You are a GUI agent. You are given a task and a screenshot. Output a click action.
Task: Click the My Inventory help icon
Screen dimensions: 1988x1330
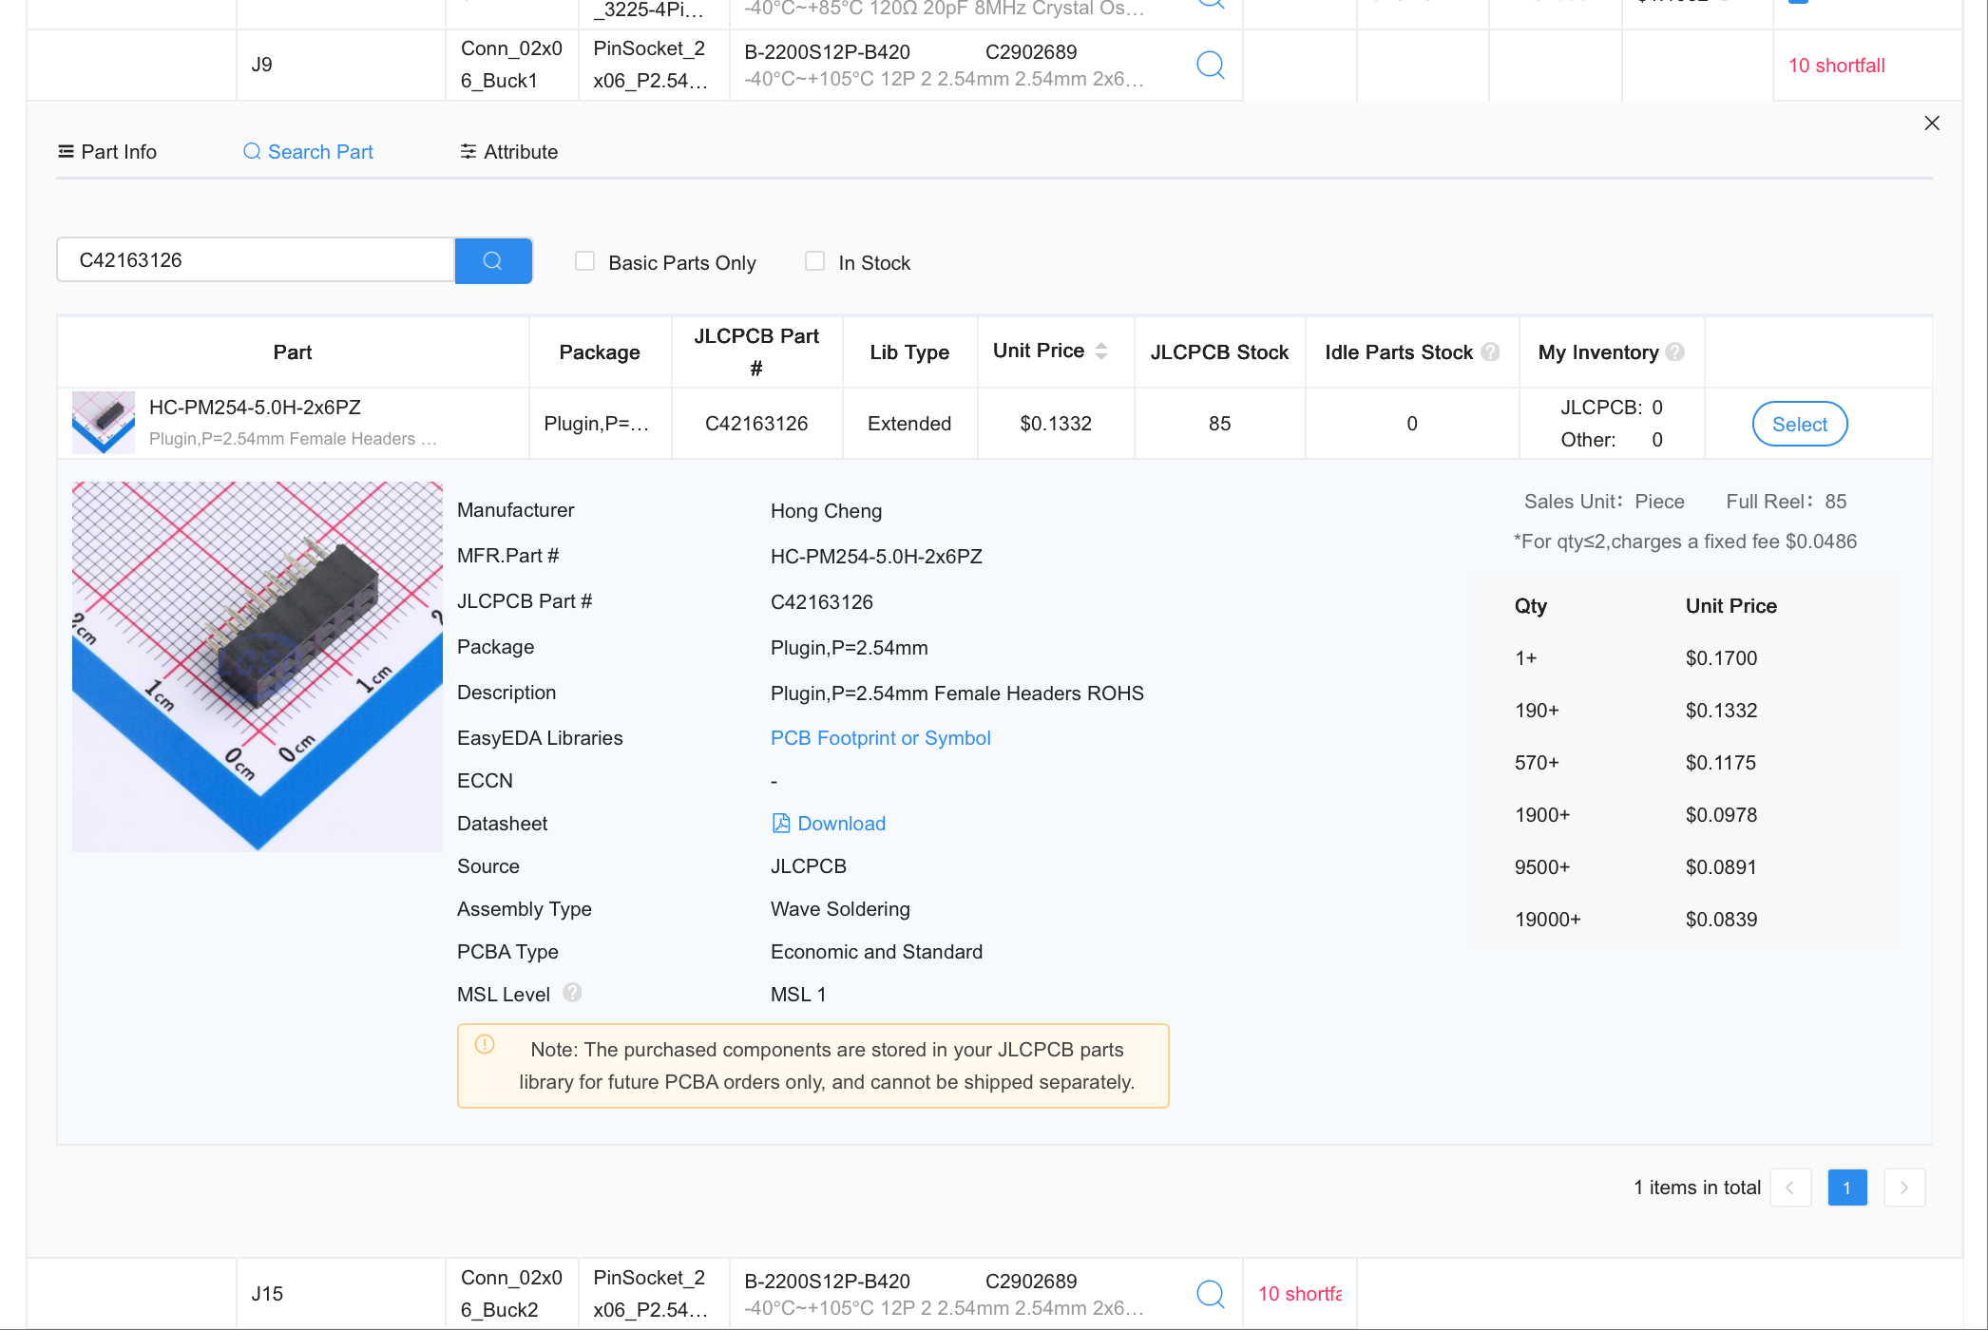click(x=1675, y=351)
